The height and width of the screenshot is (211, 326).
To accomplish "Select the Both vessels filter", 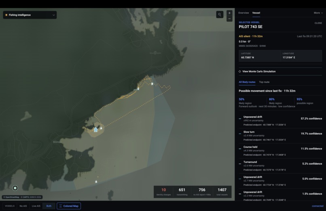I will [x=49, y=206].
